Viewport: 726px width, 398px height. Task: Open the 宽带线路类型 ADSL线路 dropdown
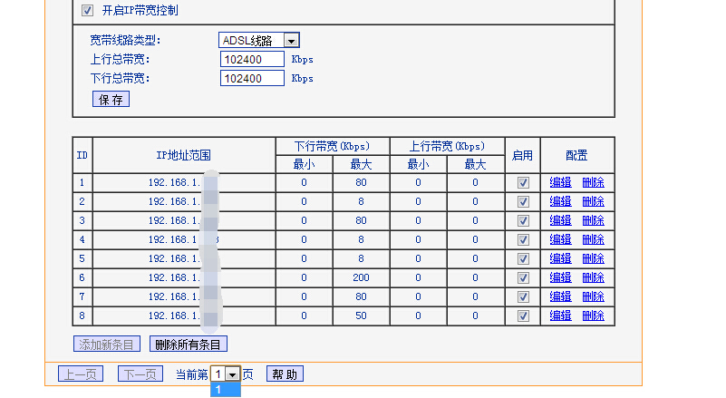pyautogui.click(x=259, y=40)
